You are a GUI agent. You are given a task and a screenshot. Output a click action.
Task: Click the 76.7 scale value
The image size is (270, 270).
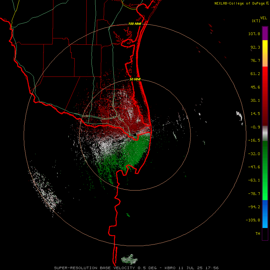255,60
